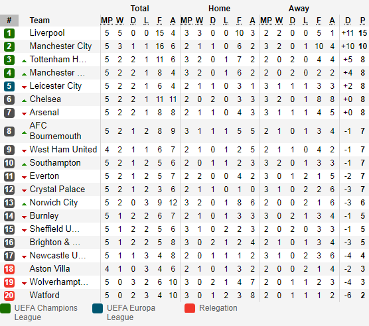Sort by the P points column header
369x326 pixels.
pos(362,21)
